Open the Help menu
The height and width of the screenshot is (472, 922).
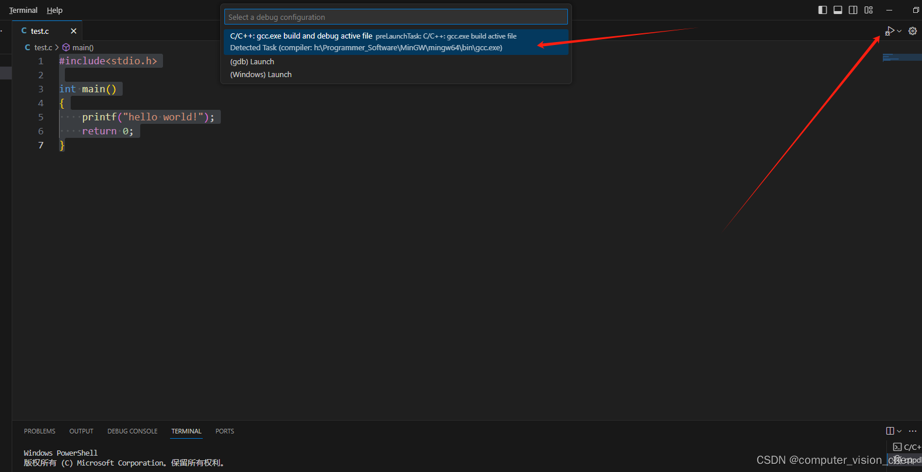[x=54, y=10]
